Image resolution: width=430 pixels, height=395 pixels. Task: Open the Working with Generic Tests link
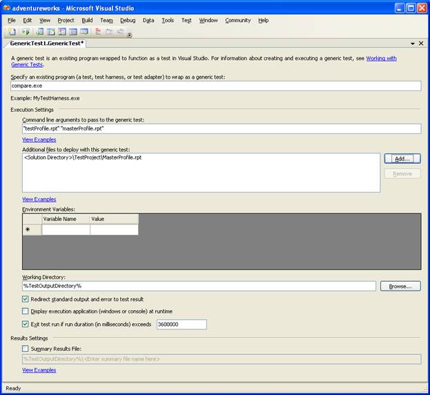click(x=381, y=58)
